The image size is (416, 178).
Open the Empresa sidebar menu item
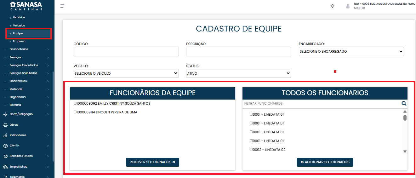point(19,41)
